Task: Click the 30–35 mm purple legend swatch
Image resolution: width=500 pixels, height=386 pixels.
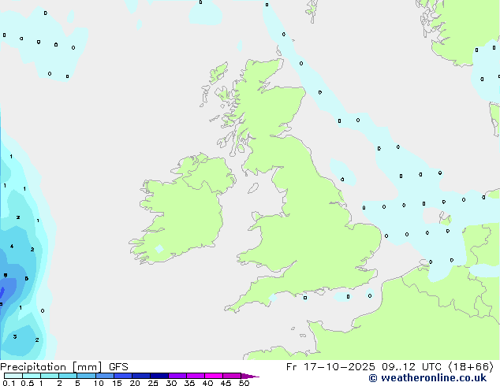Action: [177, 376]
